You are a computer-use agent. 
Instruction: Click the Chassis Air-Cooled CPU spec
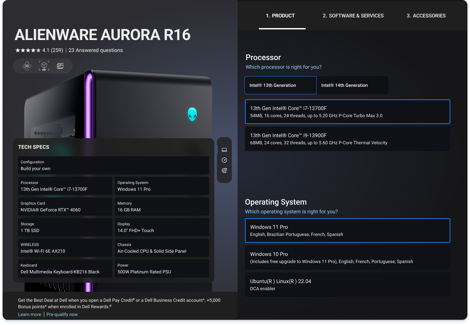coord(162,248)
